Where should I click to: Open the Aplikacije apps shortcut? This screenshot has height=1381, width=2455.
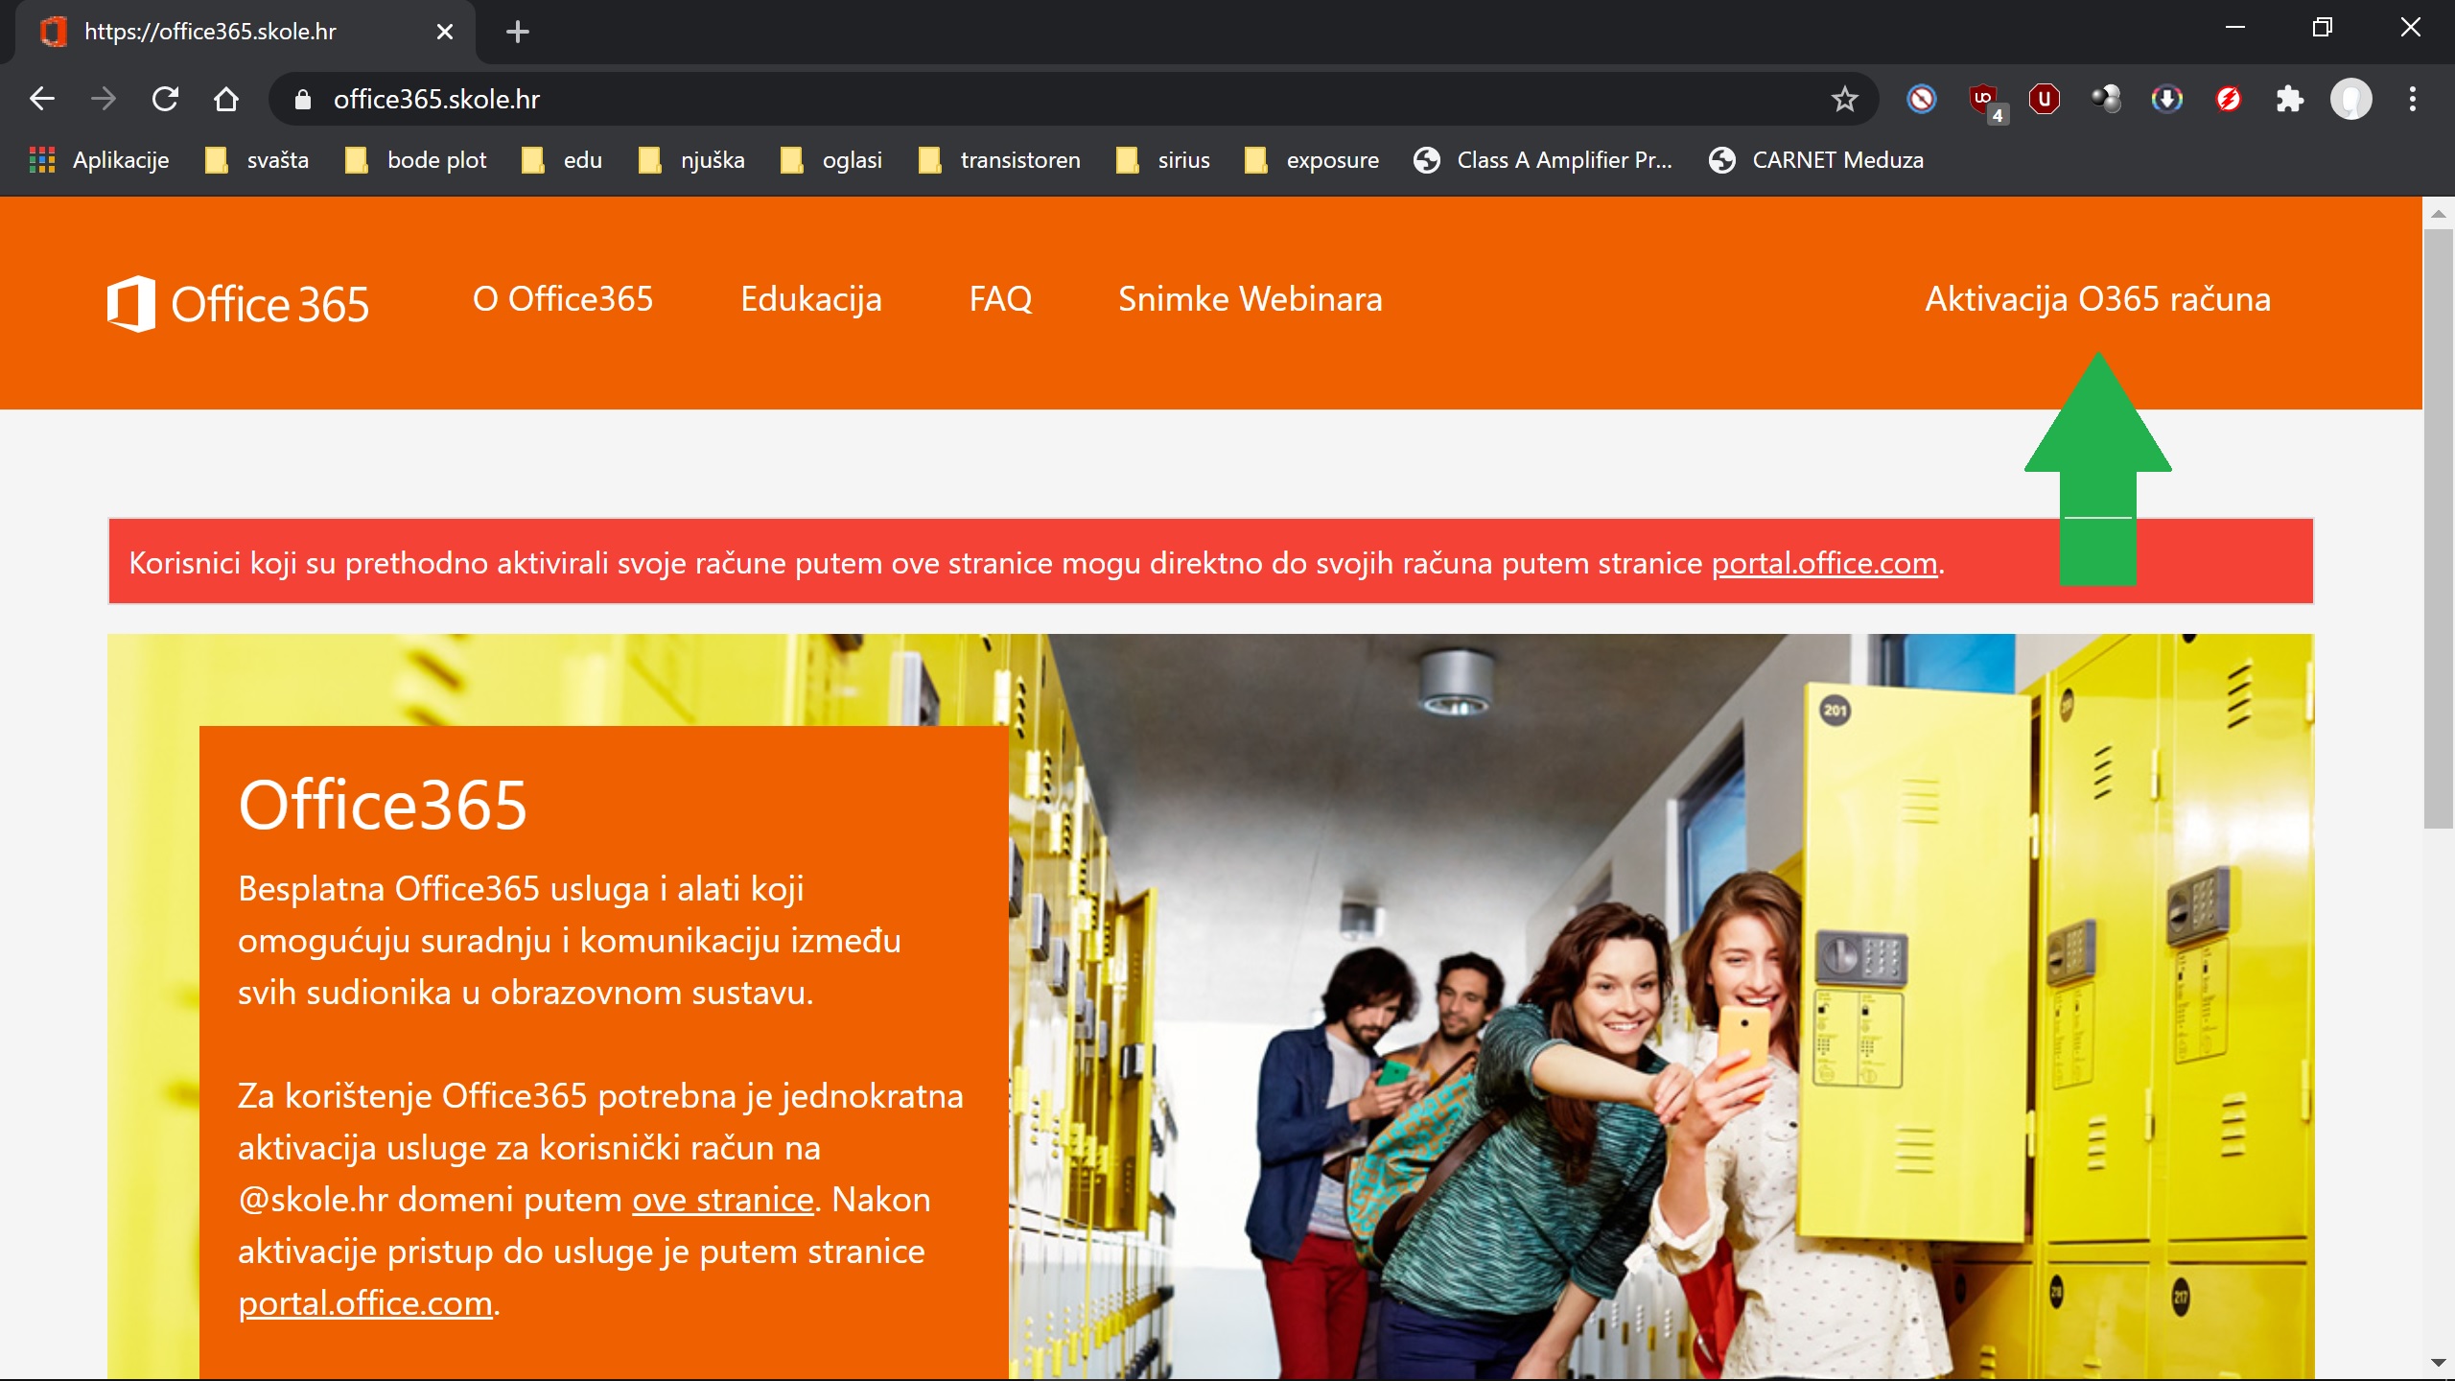click(x=99, y=160)
